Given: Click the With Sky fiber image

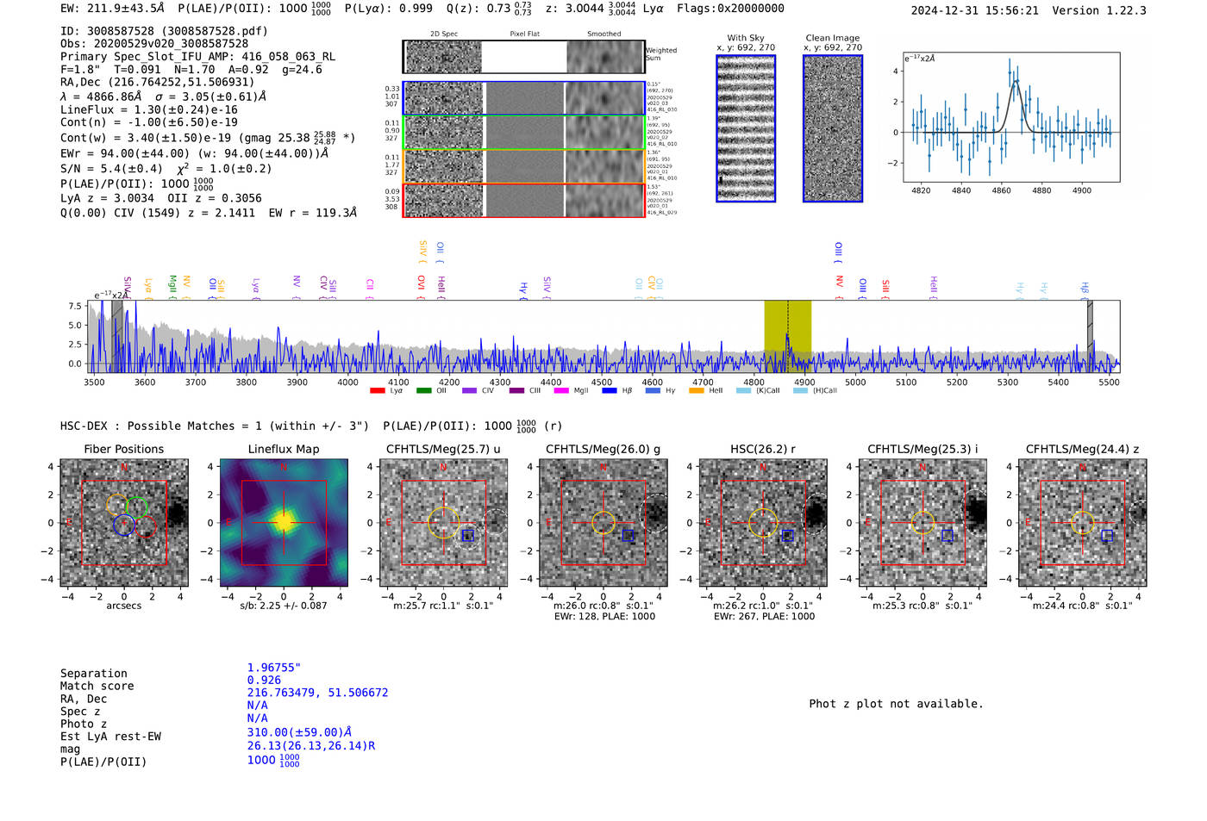Looking at the screenshot, I should pos(746,128).
